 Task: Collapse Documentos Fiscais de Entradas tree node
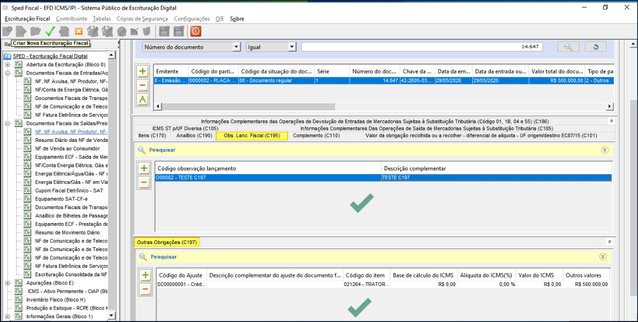tap(8, 73)
